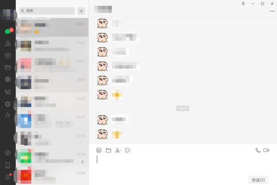The image size is (277, 185).
Task: Open the phone icon in sidebar
Action: click(7, 165)
